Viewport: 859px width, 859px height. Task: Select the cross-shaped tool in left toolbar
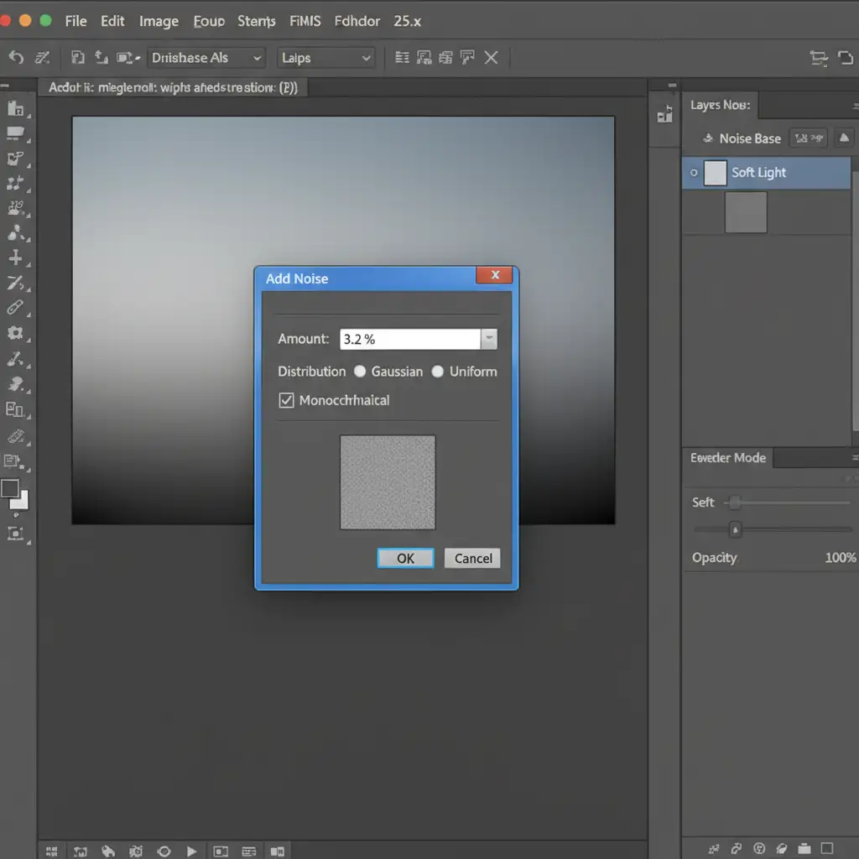click(15, 258)
